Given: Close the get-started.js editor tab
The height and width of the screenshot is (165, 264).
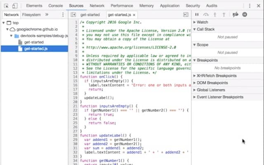Looking at the screenshot, I should (x=134, y=15).
